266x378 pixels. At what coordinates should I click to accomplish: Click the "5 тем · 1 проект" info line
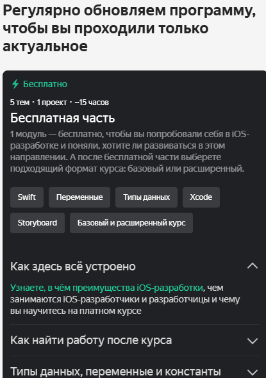[60, 103]
